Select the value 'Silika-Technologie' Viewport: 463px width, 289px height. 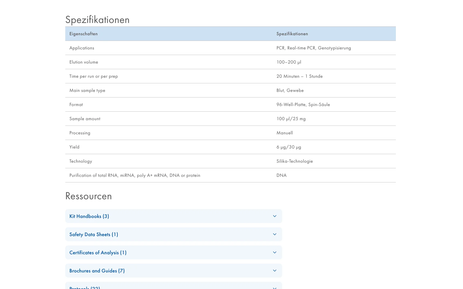pos(295,161)
